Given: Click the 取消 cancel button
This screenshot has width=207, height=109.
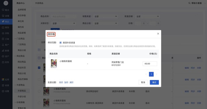Looking at the screenshot, I should [143, 82].
